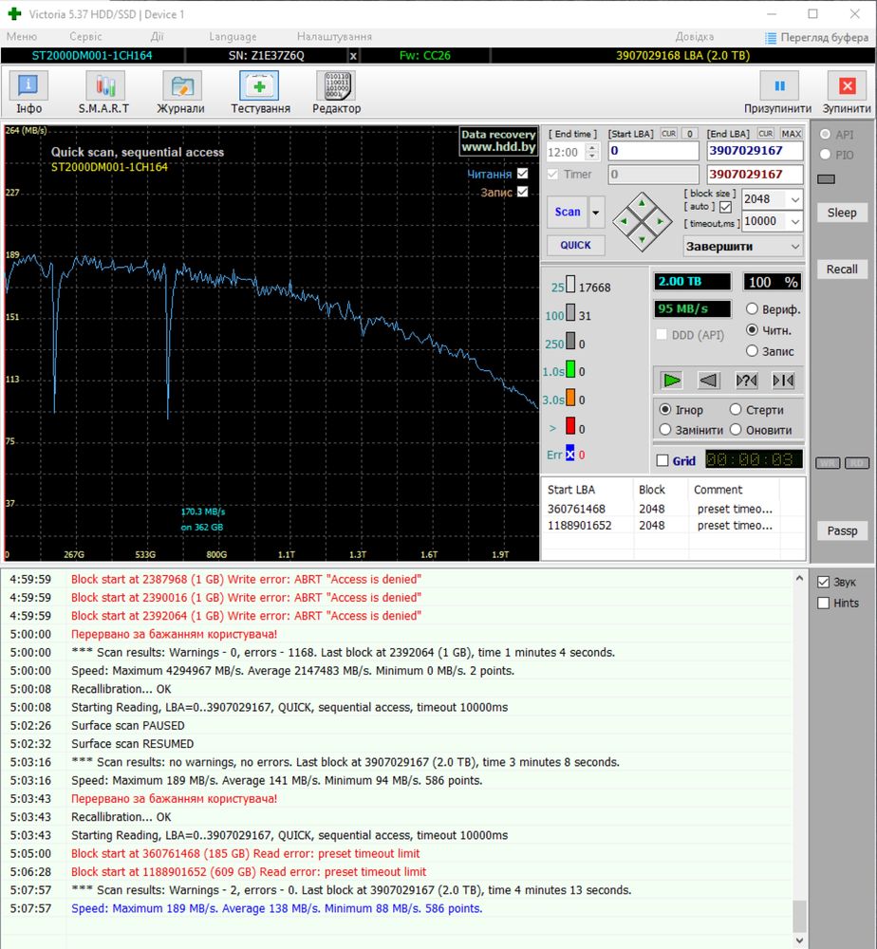Click the dark gray 250 ms block indicator

click(x=570, y=342)
